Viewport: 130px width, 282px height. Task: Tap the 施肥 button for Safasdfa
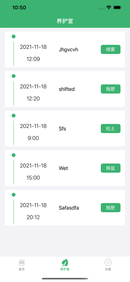(111, 208)
